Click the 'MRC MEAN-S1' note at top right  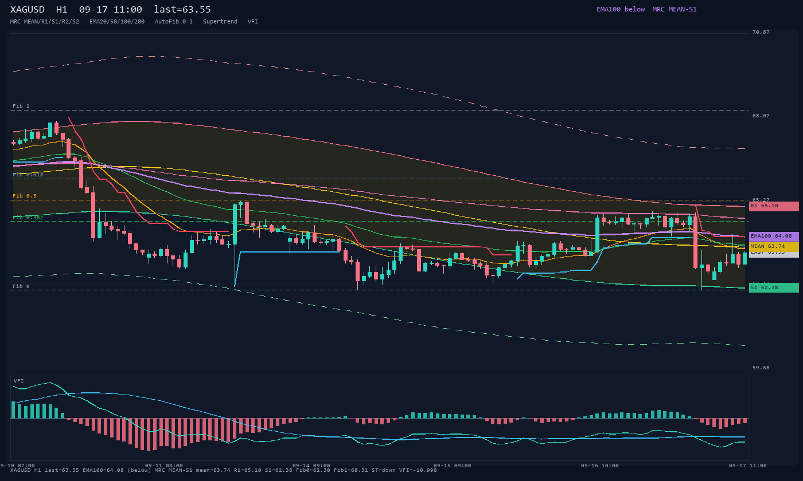675,9
